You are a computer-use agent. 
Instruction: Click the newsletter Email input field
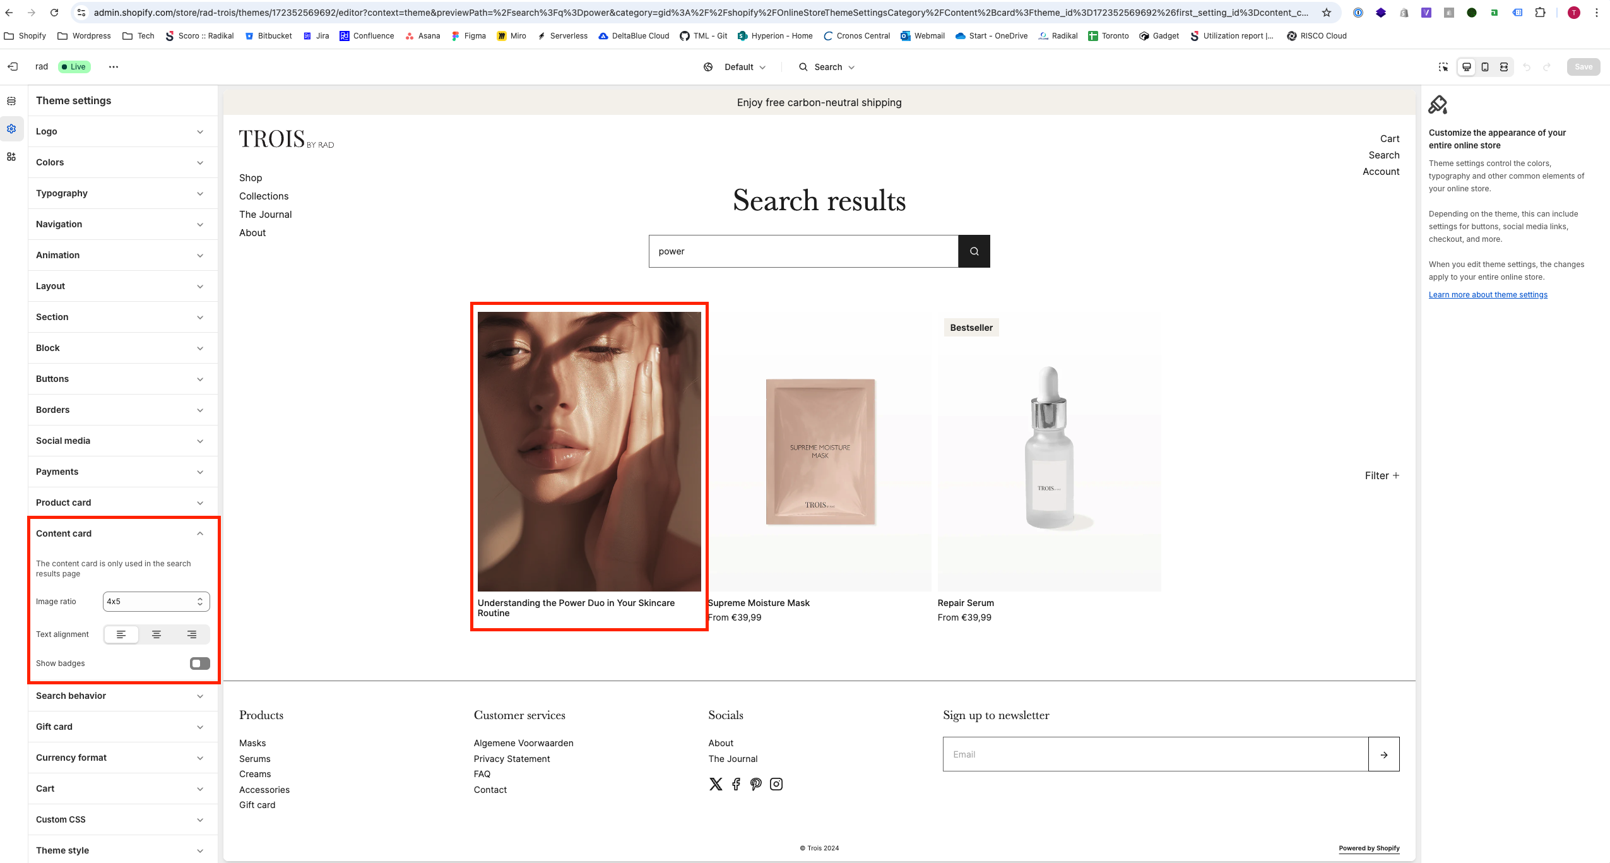1156,754
